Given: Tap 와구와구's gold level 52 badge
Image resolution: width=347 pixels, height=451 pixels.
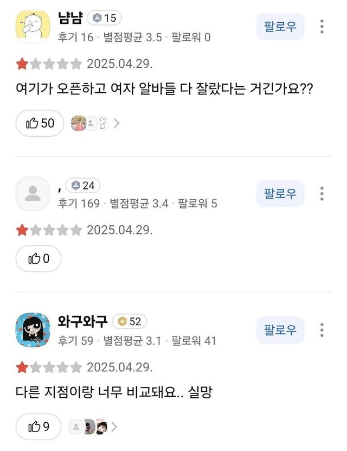Looking at the screenshot, I should tap(129, 322).
